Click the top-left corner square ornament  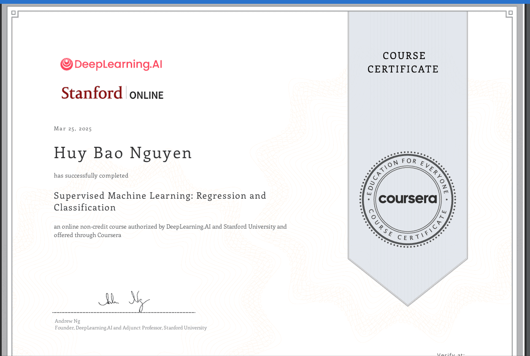(14, 13)
